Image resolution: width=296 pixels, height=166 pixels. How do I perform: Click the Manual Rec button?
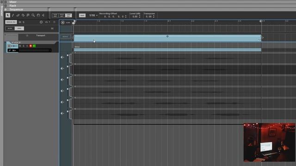tap(11, 22)
